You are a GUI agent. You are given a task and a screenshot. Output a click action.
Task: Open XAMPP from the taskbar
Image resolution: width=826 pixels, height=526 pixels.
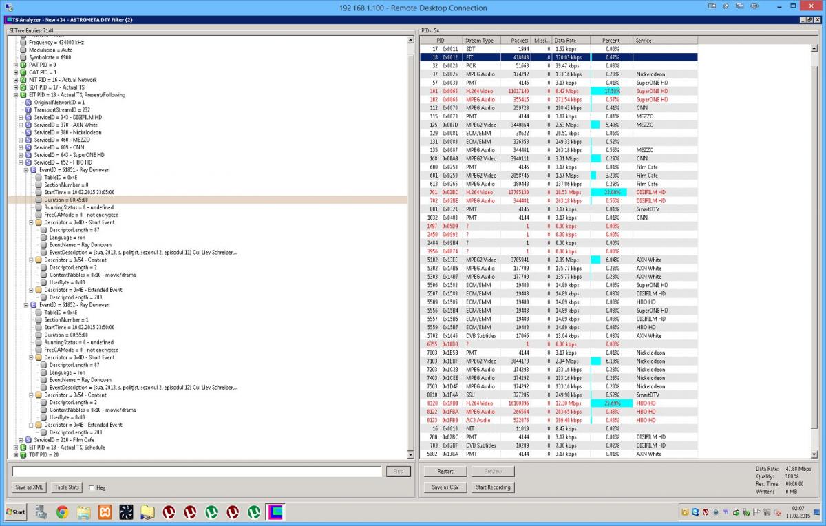[x=105, y=512]
